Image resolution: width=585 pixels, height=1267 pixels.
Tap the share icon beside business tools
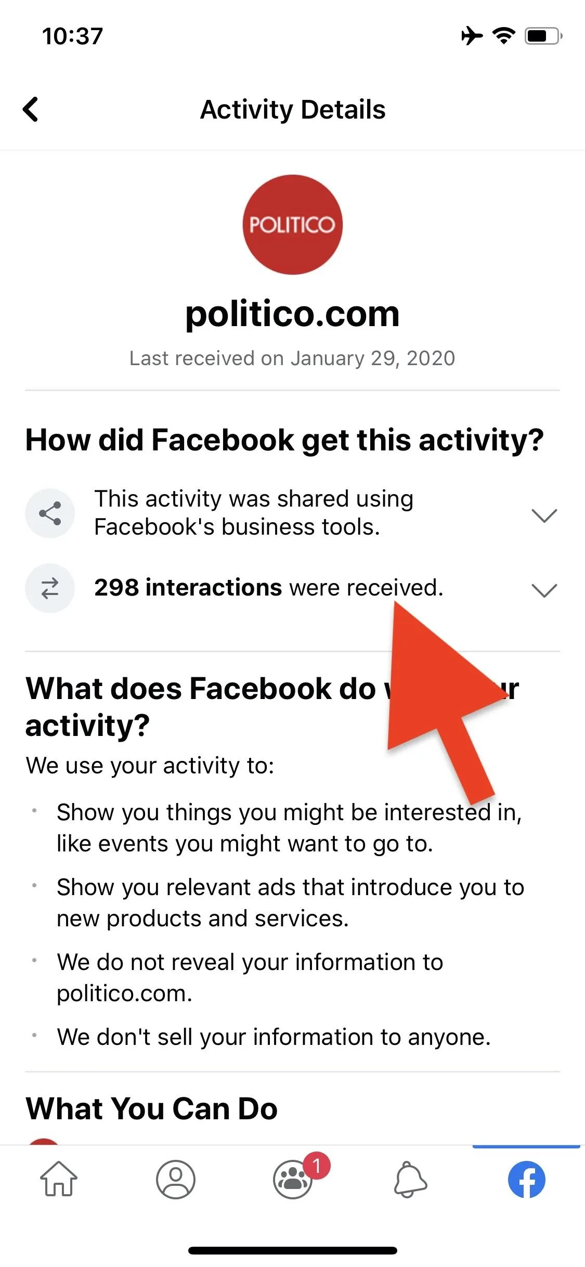(50, 513)
